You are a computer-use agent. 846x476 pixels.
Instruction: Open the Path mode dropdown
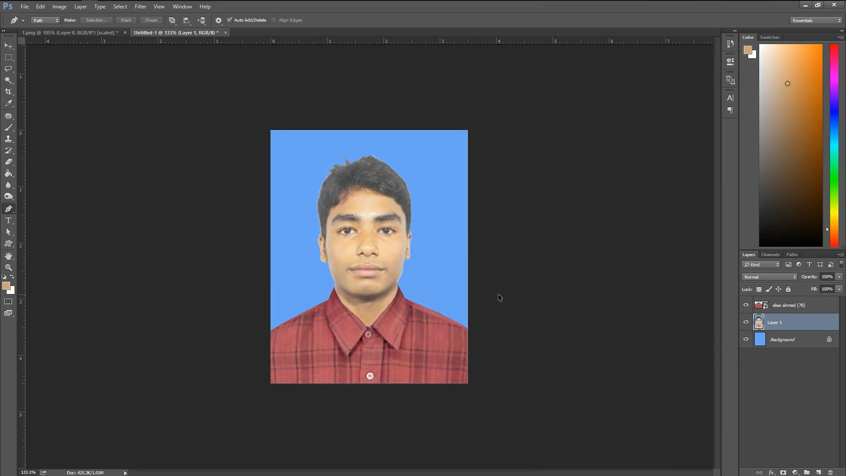pos(45,20)
